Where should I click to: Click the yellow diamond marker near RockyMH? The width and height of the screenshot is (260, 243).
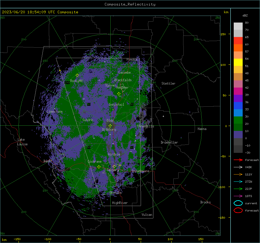[x=77, y=75]
